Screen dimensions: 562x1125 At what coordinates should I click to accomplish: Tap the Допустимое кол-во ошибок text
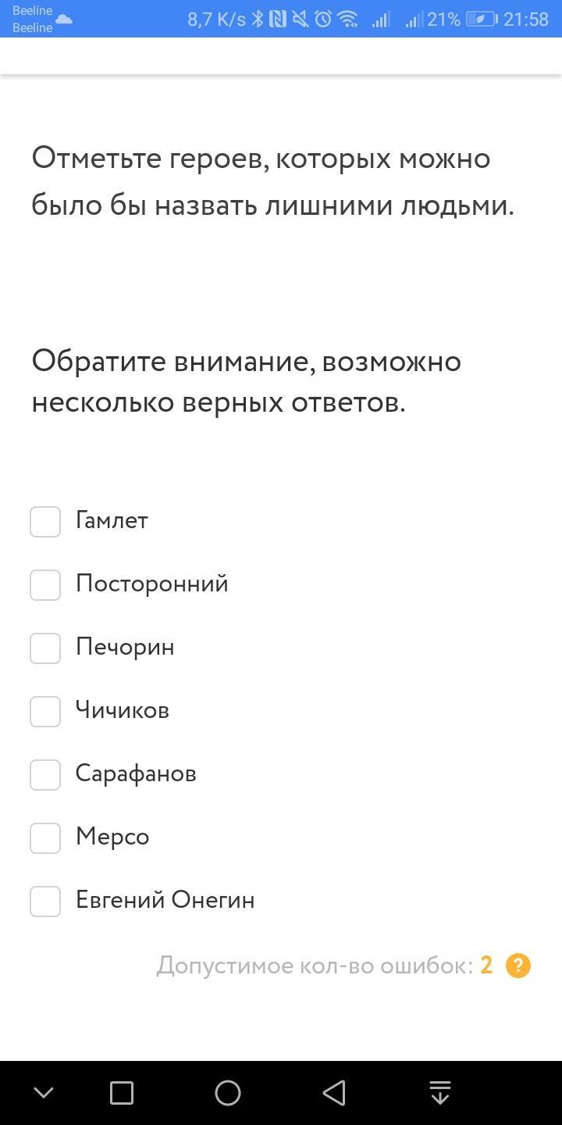tap(315, 966)
